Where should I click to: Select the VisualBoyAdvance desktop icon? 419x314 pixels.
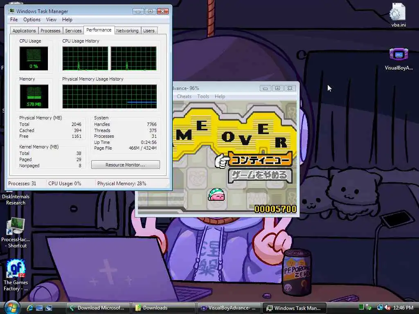coord(399,59)
